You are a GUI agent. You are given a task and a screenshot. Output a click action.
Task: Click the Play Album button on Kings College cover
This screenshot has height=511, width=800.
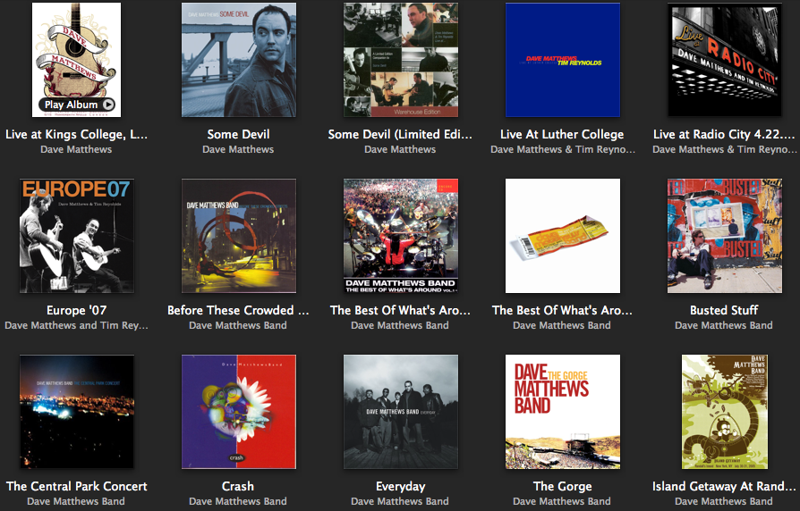click(77, 105)
